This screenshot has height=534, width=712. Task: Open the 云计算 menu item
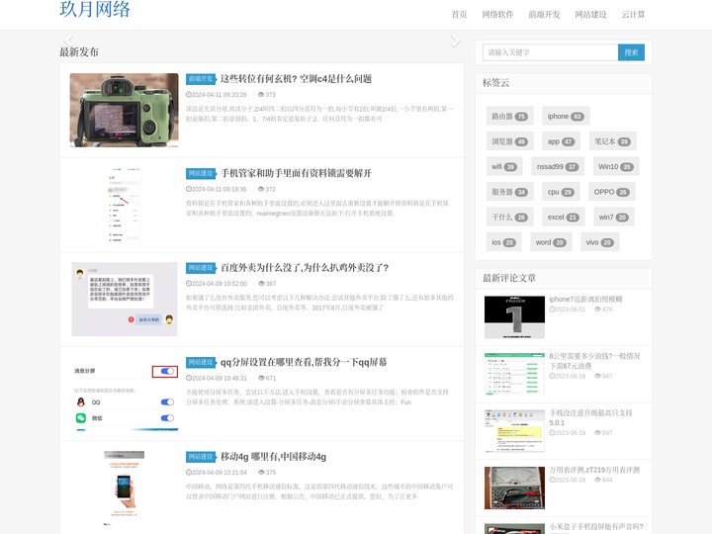coord(633,15)
